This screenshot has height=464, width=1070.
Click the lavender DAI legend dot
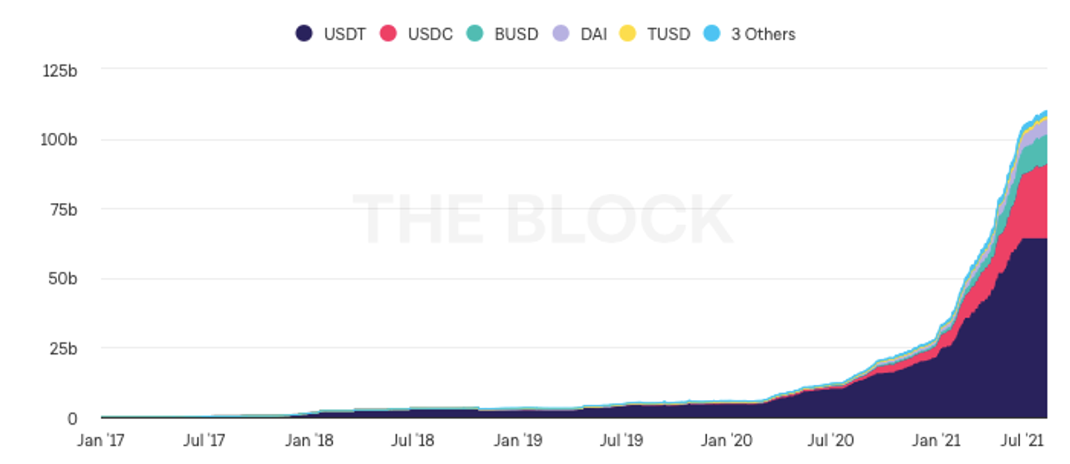tap(561, 33)
